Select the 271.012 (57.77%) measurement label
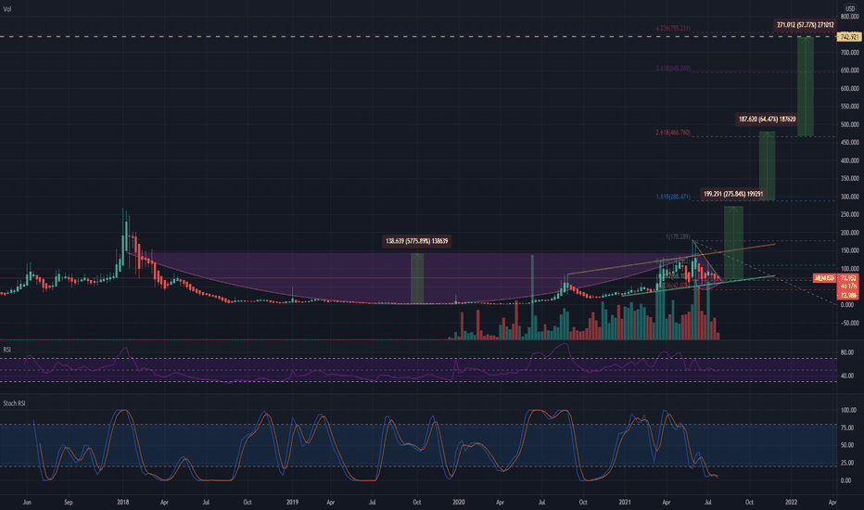The height and width of the screenshot is (510, 864). pyautogui.click(x=805, y=25)
